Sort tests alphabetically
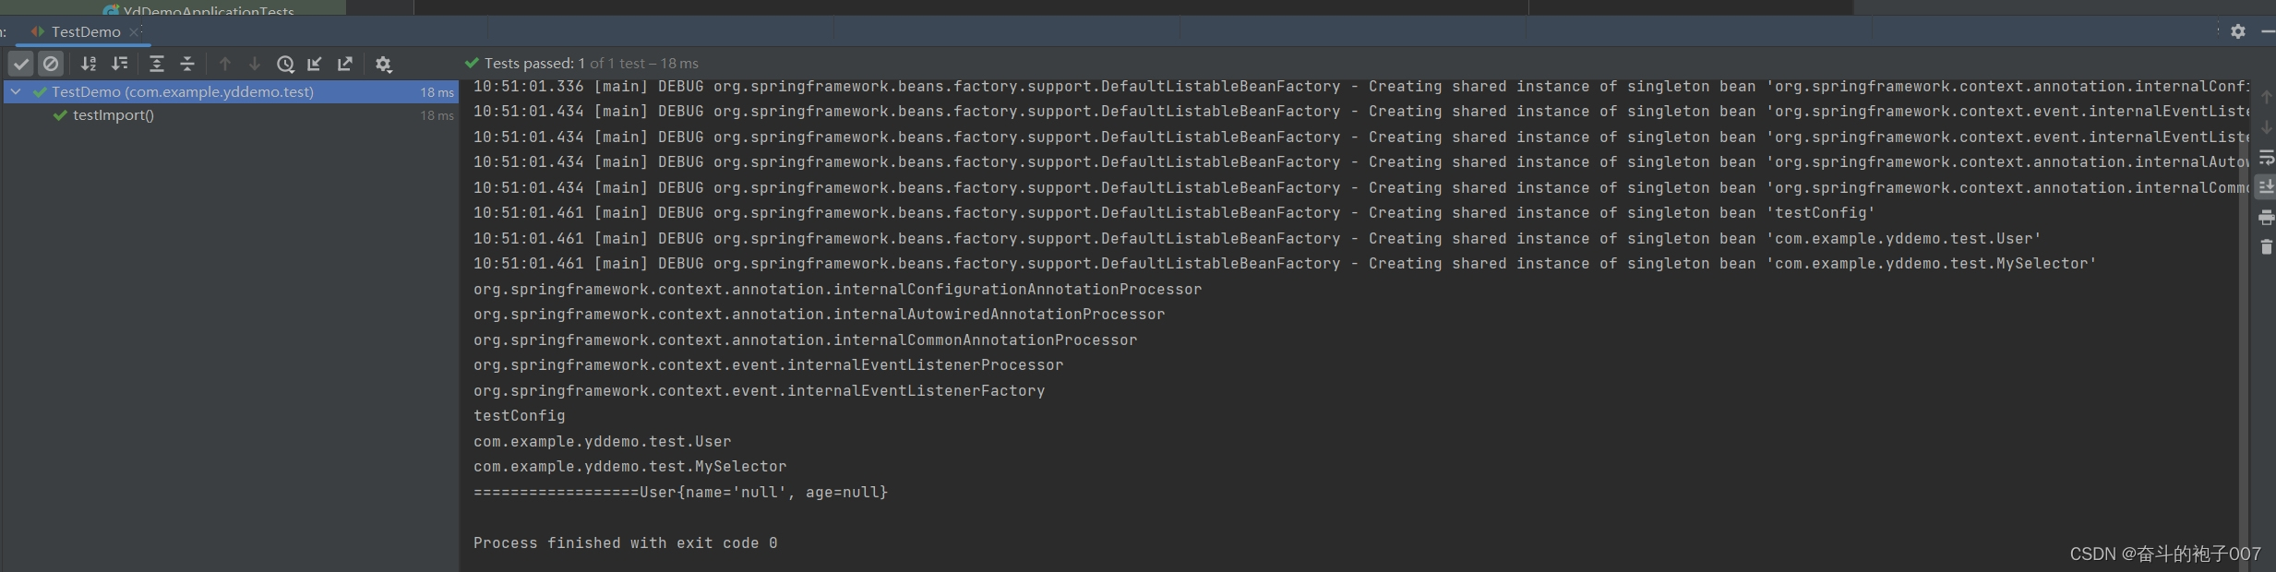This screenshot has height=572, width=2276. pos(89,64)
